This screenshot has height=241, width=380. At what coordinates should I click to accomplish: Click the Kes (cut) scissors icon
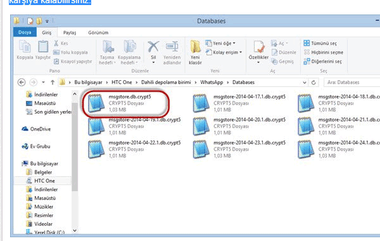56,44
